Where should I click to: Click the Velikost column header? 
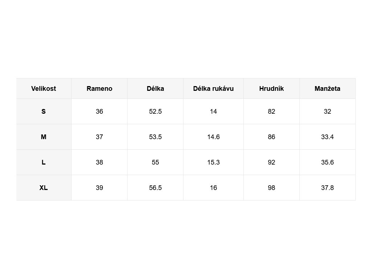click(44, 88)
